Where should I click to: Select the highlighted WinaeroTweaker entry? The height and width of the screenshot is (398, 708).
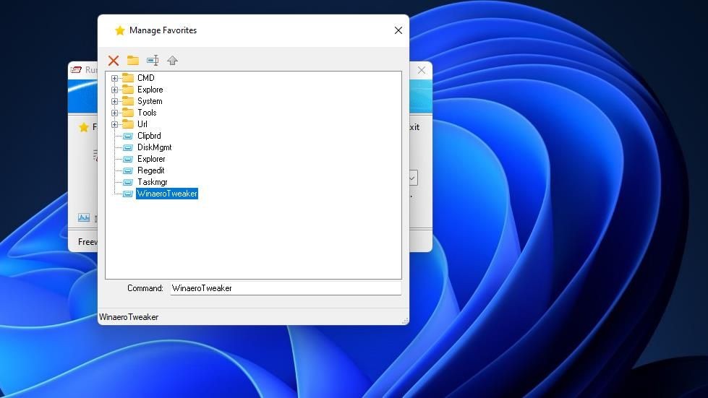(x=167, y=194)
